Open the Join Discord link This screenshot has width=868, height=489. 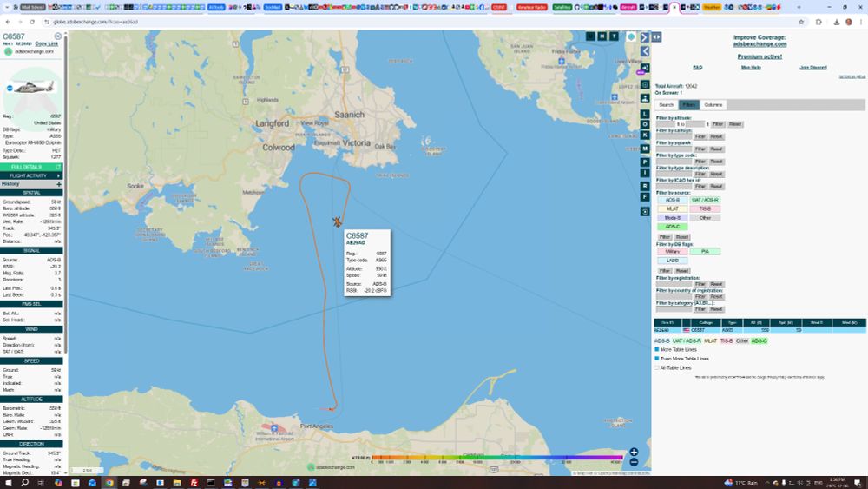[x=813, y=68]
